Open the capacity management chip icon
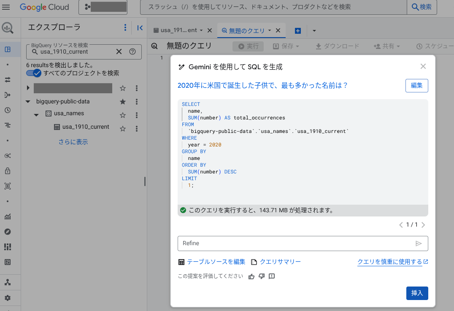 [8, 186]
